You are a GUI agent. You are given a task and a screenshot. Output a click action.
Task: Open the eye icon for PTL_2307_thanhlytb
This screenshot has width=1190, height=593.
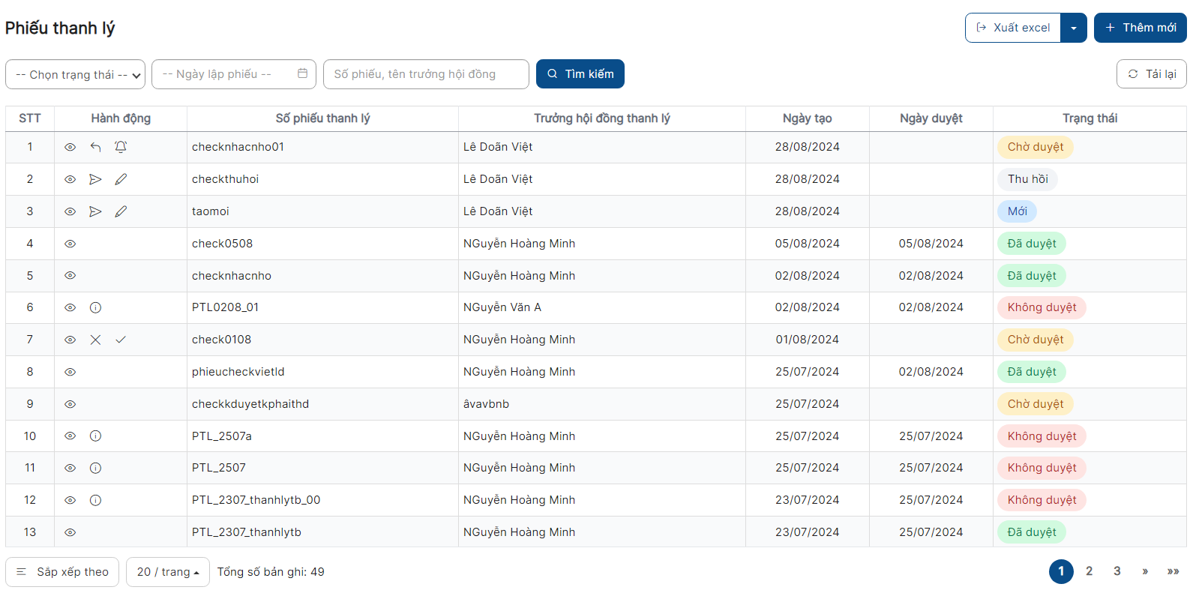point(70,532)
